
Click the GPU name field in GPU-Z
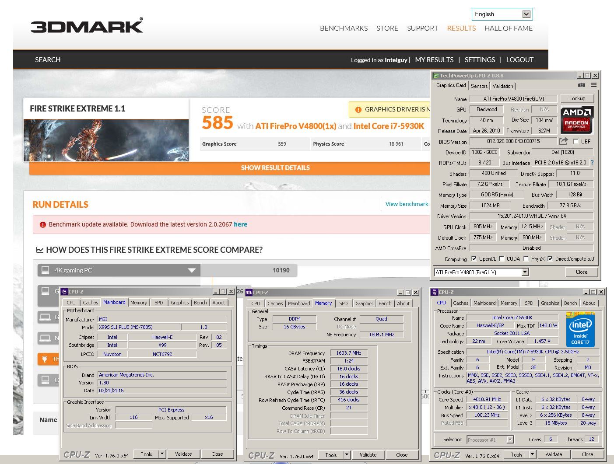(x=513, y=99)
